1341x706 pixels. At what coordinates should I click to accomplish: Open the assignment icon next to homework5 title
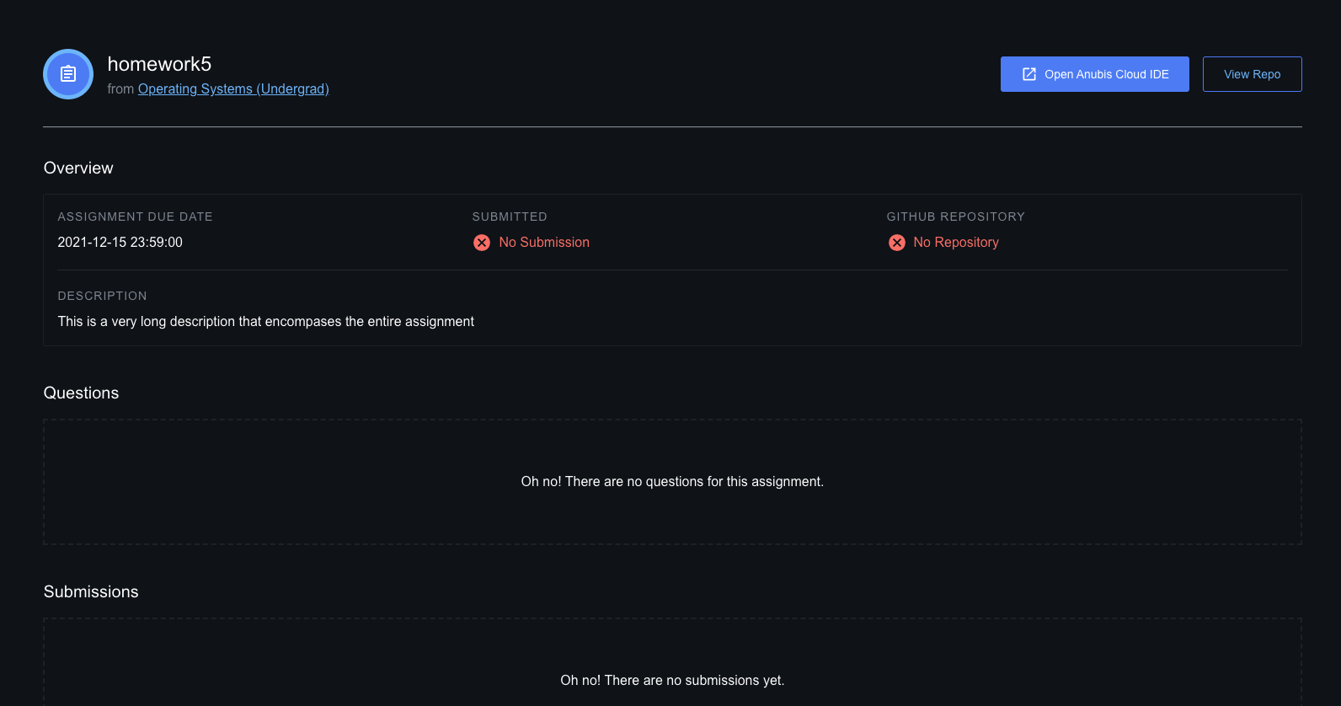tap(67, 73)
